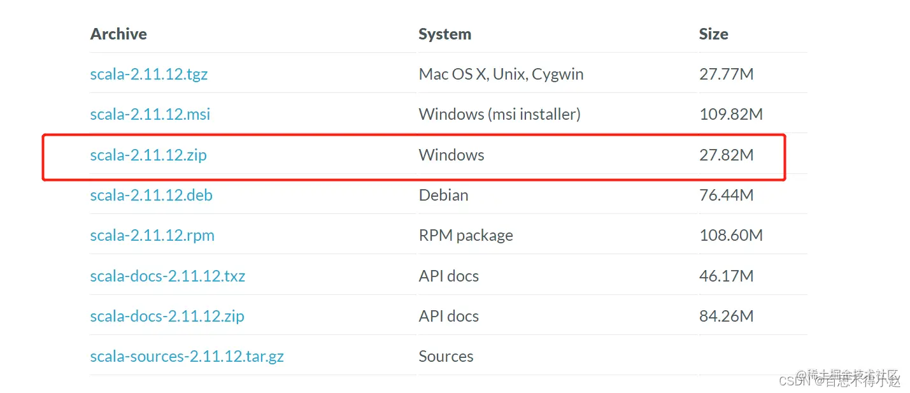Select the Size column header
Image resolution: width=910 pixels, height=393 pixels.
714,34
